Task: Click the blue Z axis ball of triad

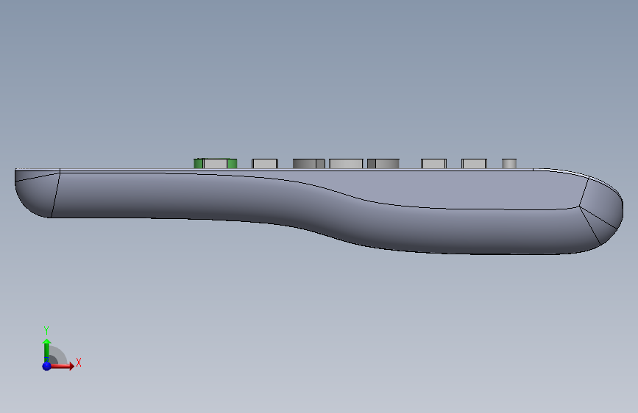Action: 46,366
